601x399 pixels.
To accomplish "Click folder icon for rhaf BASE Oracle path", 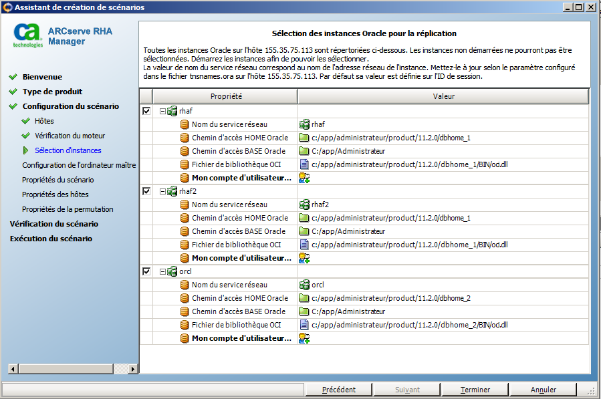I will pos(304,151).
